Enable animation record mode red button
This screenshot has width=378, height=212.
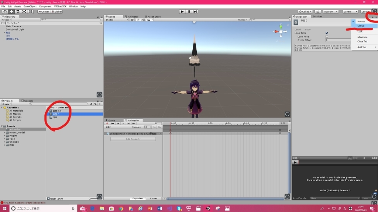pyautogui.click(x=107, y=124)
